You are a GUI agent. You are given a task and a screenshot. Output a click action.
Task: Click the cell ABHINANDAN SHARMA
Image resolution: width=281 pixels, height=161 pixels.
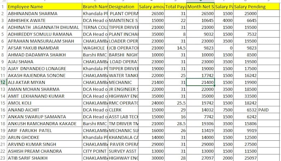(x=45, y=14)
